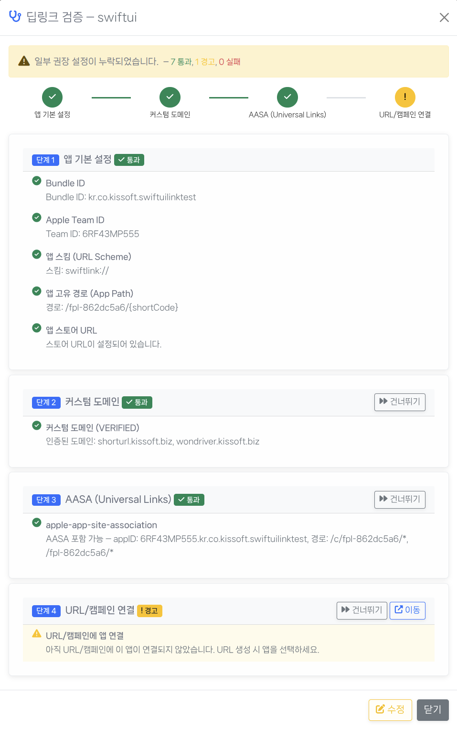Click the progress line between 커스텀 도메인 and AASA

pos(228,97)
